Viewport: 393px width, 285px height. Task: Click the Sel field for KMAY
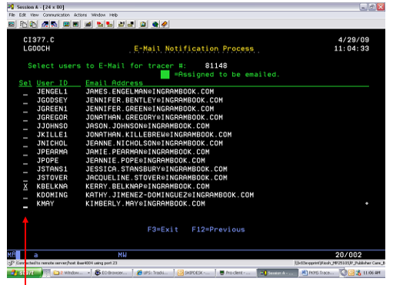25,204
